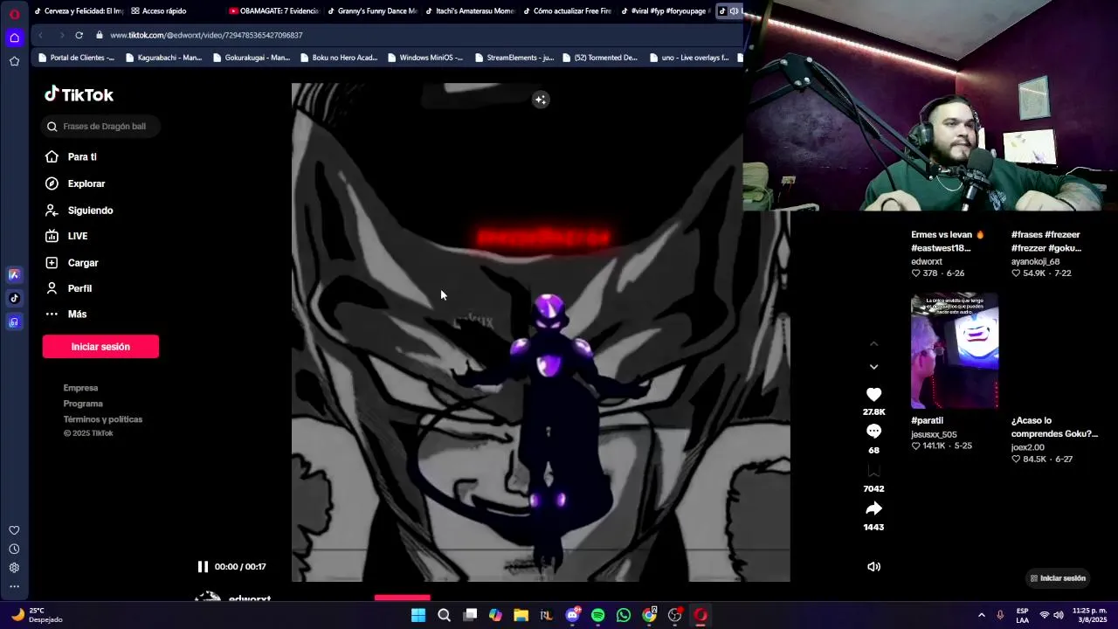
Task: Switch to Cómo actualizar Free Fire tab
Action: pyautogui.click(x=568, y=11)
